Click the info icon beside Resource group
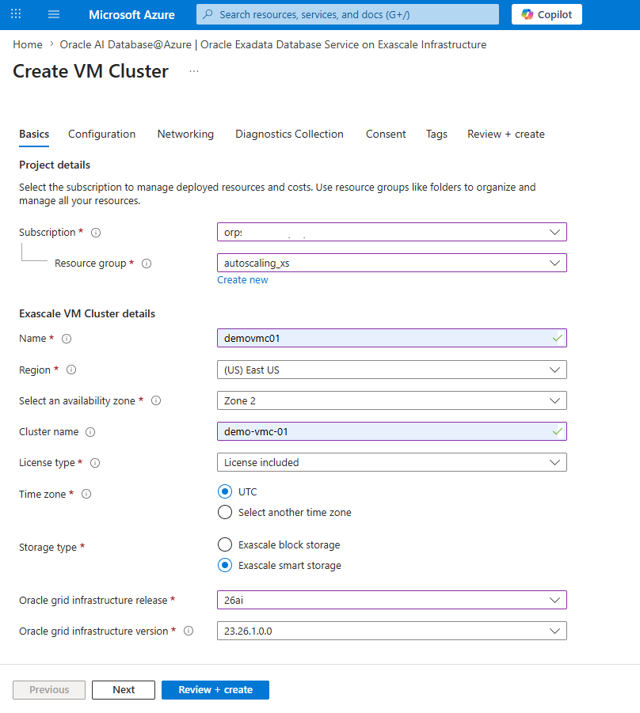The image size is (640, 713). 147,264
